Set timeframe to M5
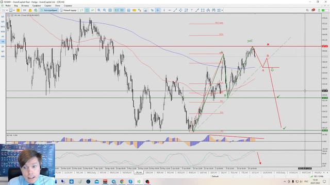 click(3, 22)
